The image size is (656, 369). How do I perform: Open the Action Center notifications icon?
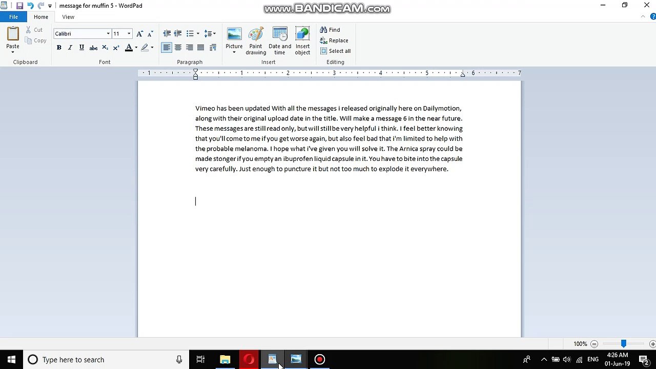tap(644, 359)
